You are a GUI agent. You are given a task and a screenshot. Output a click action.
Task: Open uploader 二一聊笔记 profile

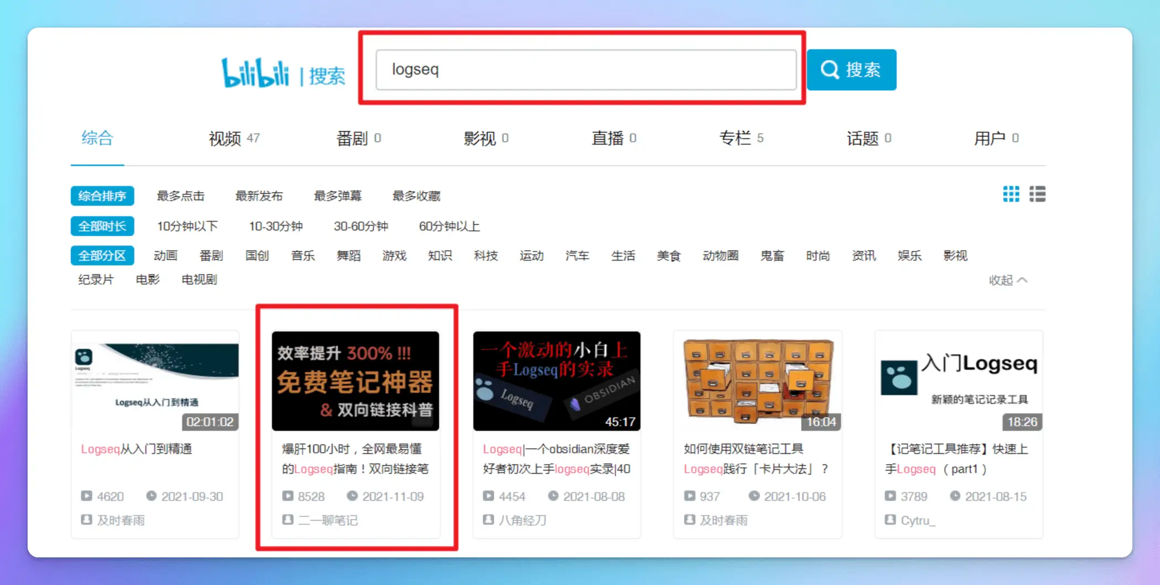pos(328,520)
